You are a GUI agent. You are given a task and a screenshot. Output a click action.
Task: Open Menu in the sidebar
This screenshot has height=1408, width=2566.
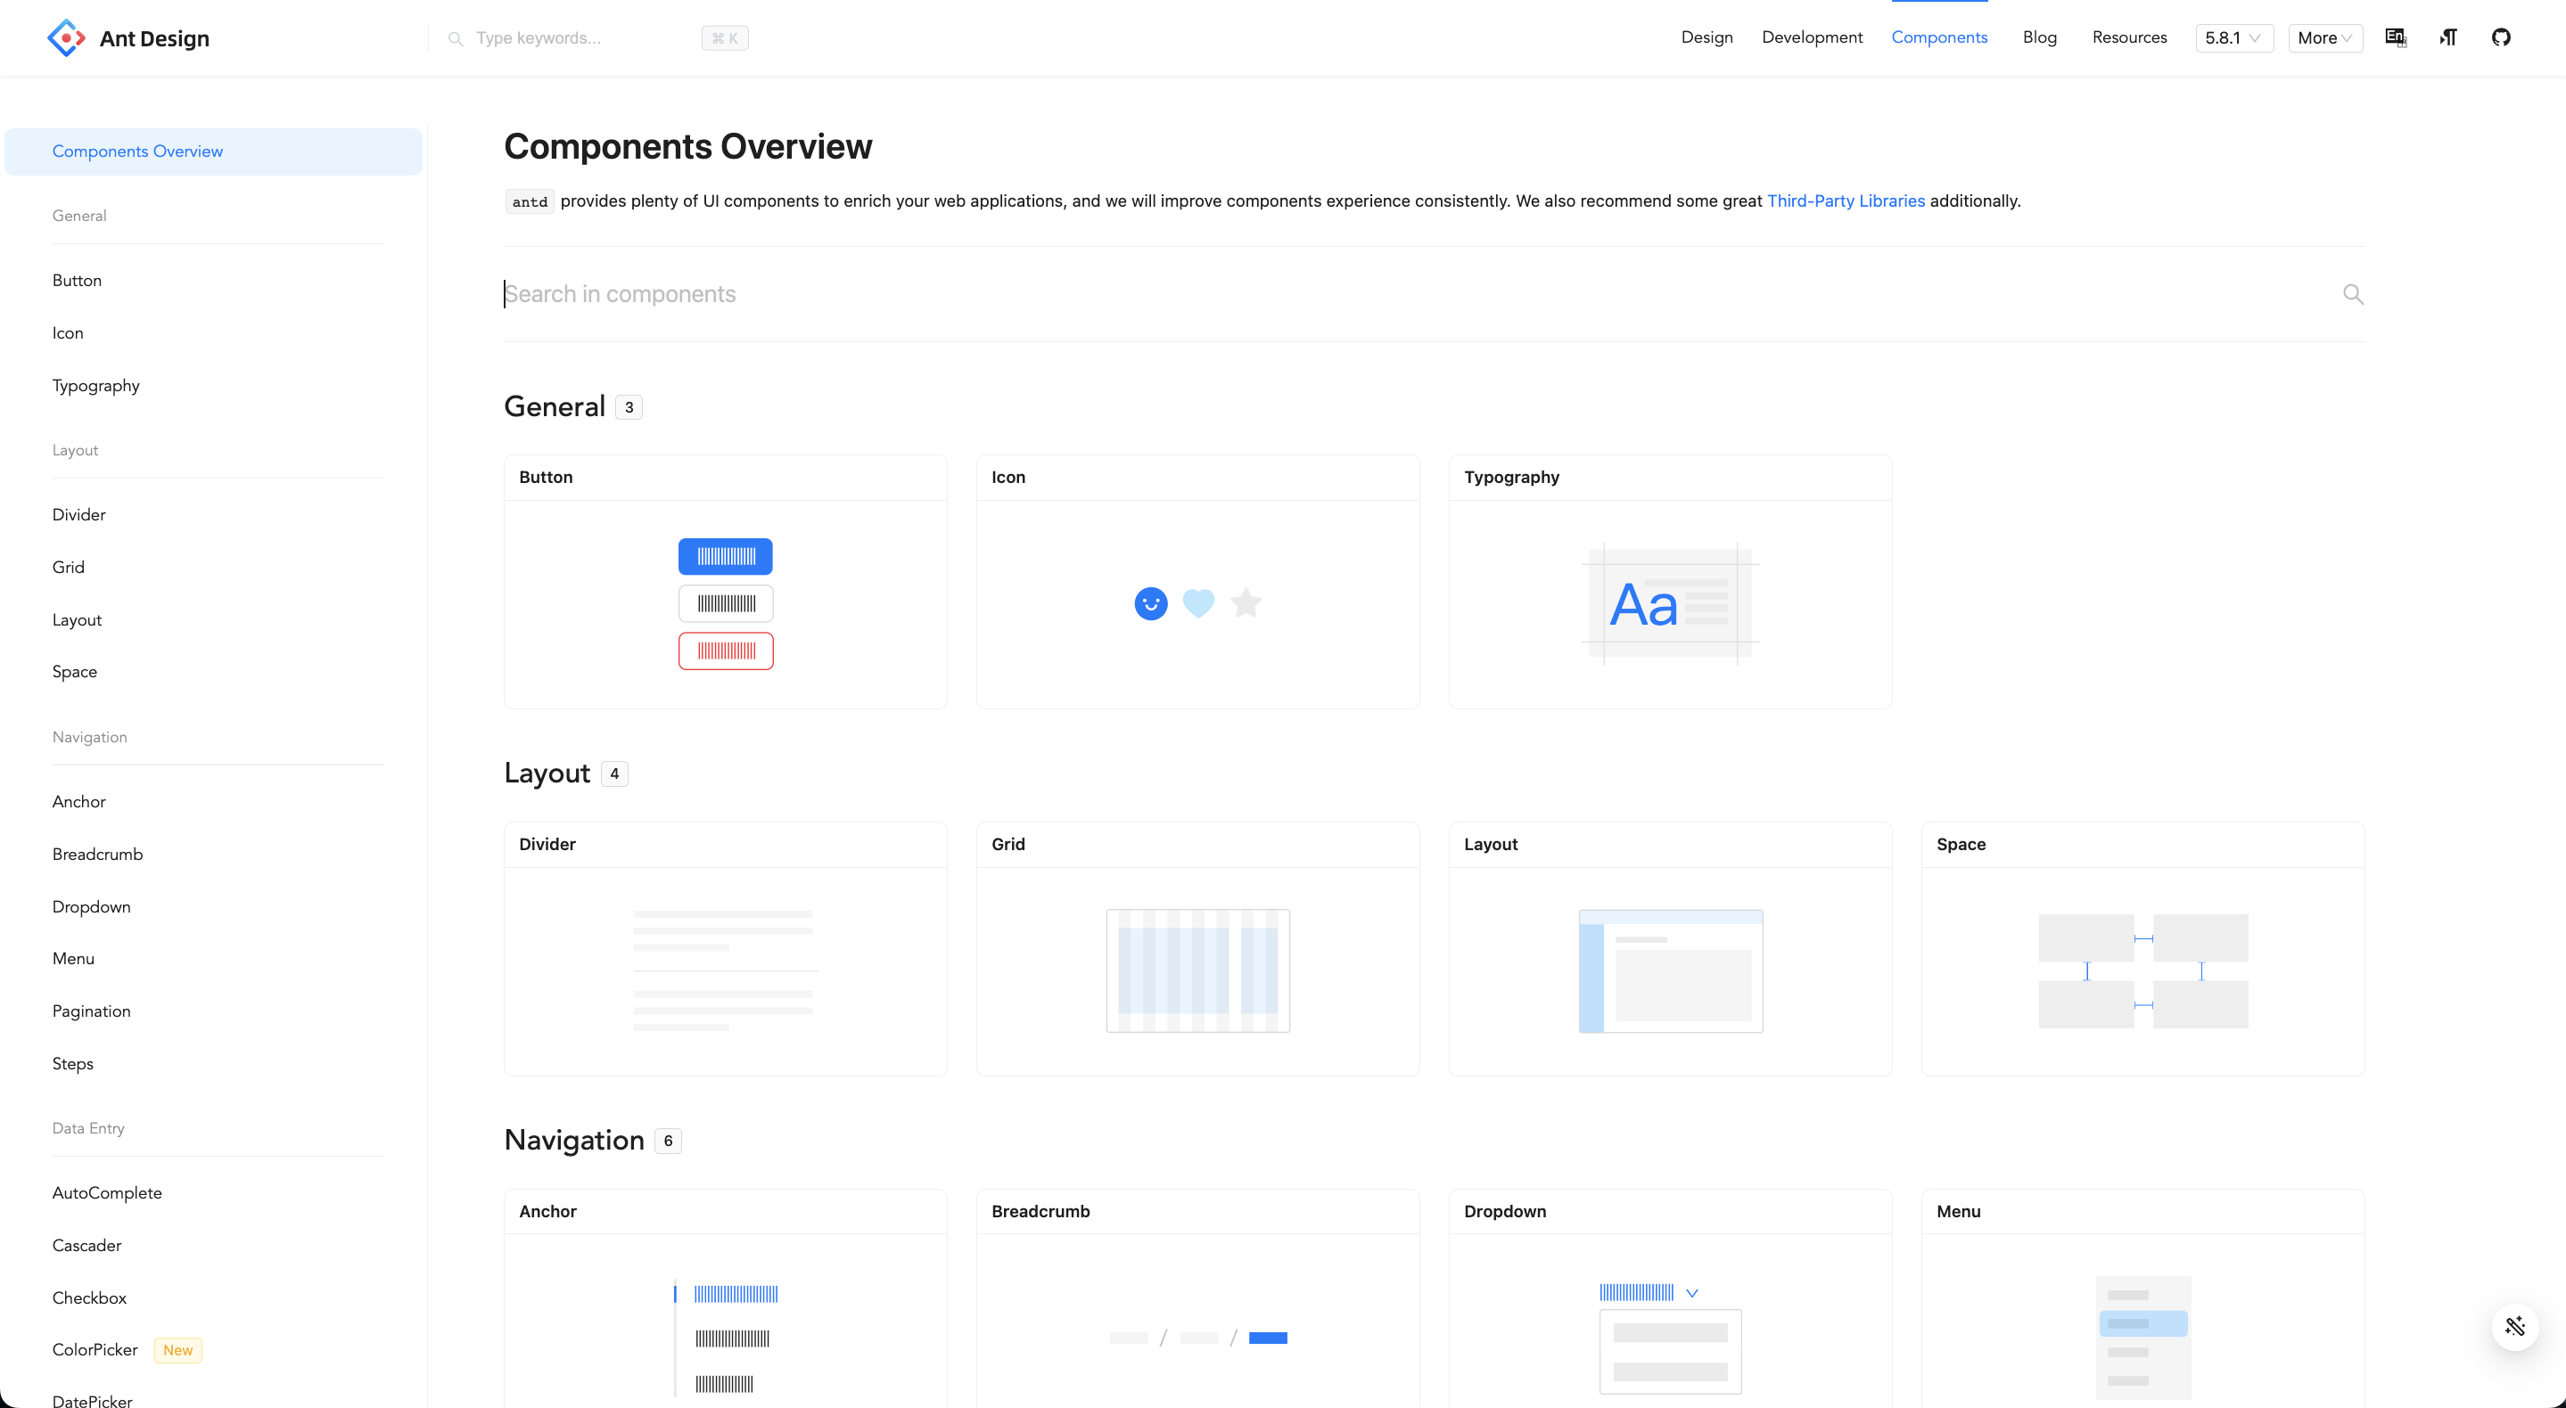point(74,959)
